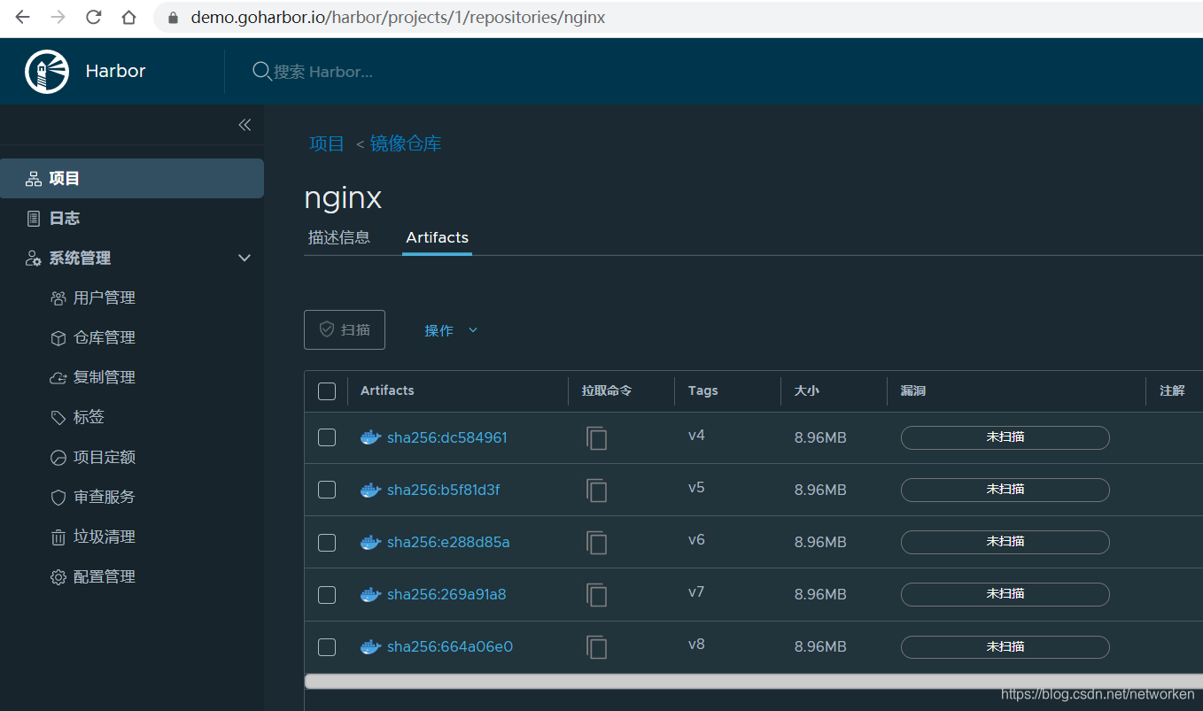Check the box for sha256:dc584961
Screen dimensions: 1203x711
click(x=327, y=437)
